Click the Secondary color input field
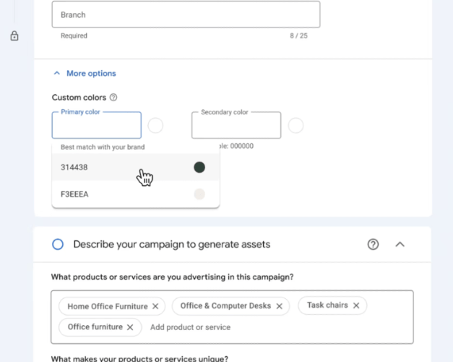The width and height of the screenshot is (453, 362). pyautogui.click(x=236, y=126)
